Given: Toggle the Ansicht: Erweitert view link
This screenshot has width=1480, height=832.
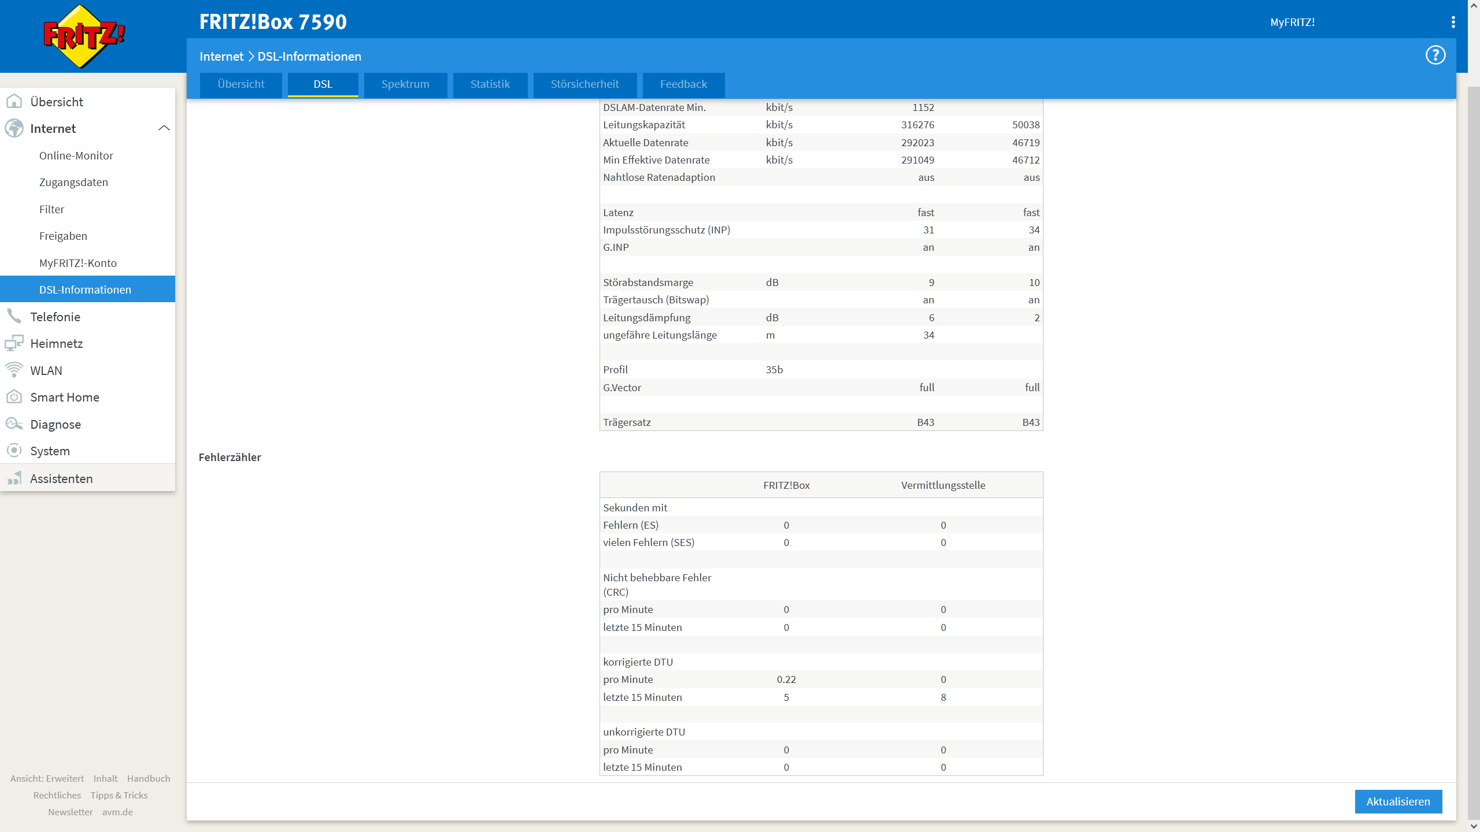Looking at the screenshot, I should point(47,778).
